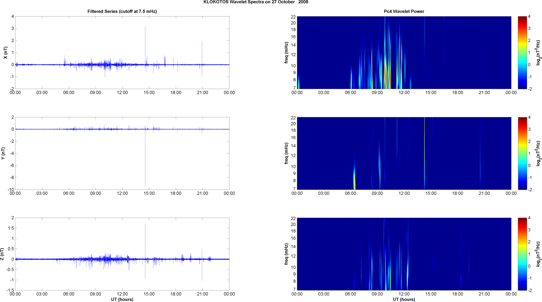Click the freq (mHz) label of Y spectrogram
This screenshot has width=542, height=302.
coord(286,153)
